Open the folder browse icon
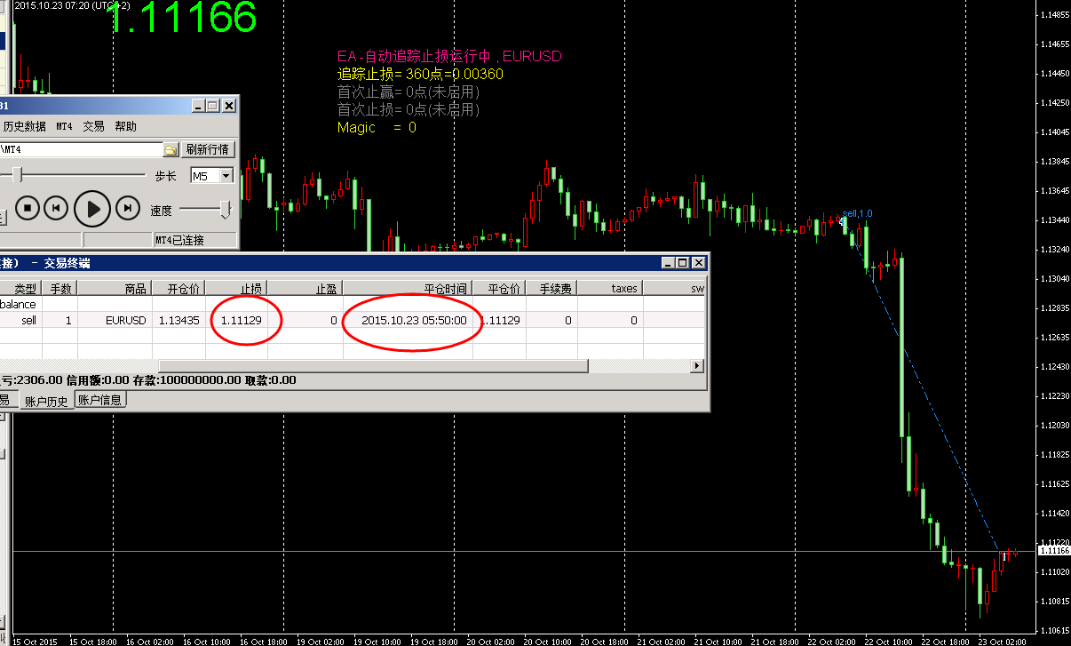Viewport: 1071px width, 646px height. click(171, 149)
